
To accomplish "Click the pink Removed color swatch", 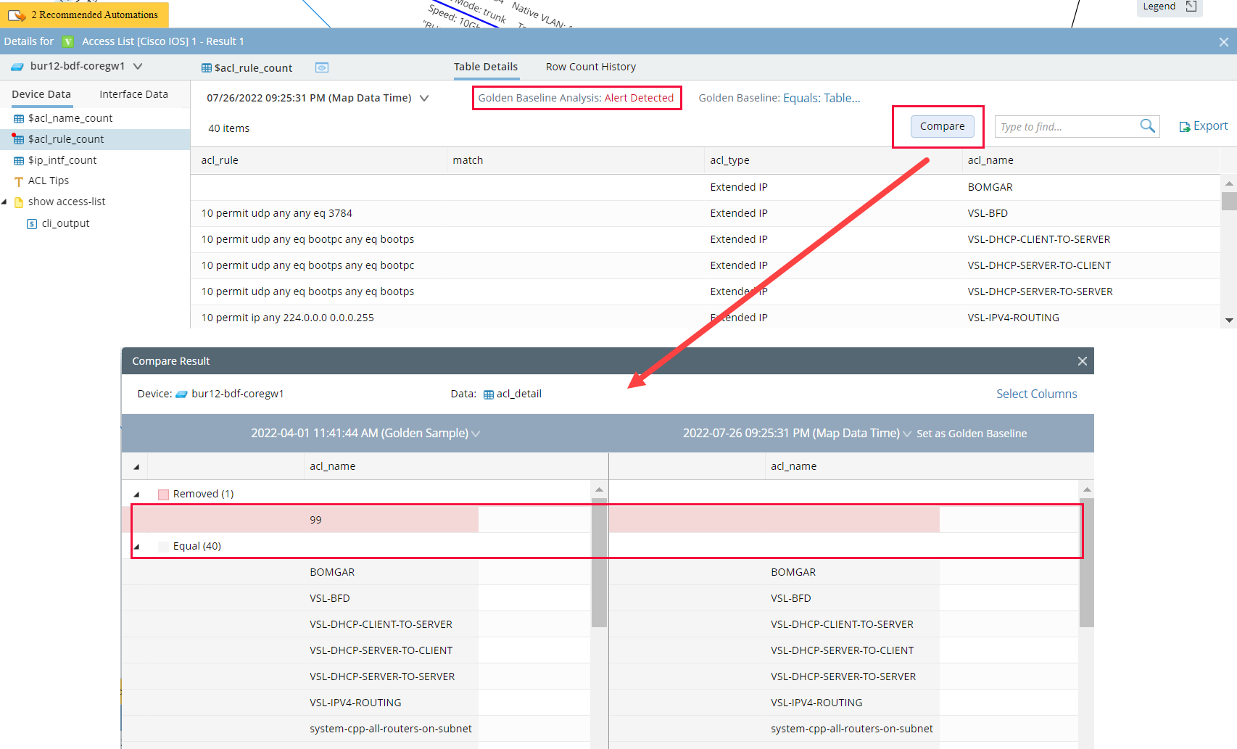I will coord(163,494).
